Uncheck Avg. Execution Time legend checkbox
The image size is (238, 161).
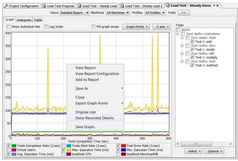9,154
